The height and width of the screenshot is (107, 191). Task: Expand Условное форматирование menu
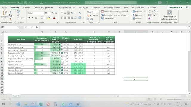pos(115,12)
